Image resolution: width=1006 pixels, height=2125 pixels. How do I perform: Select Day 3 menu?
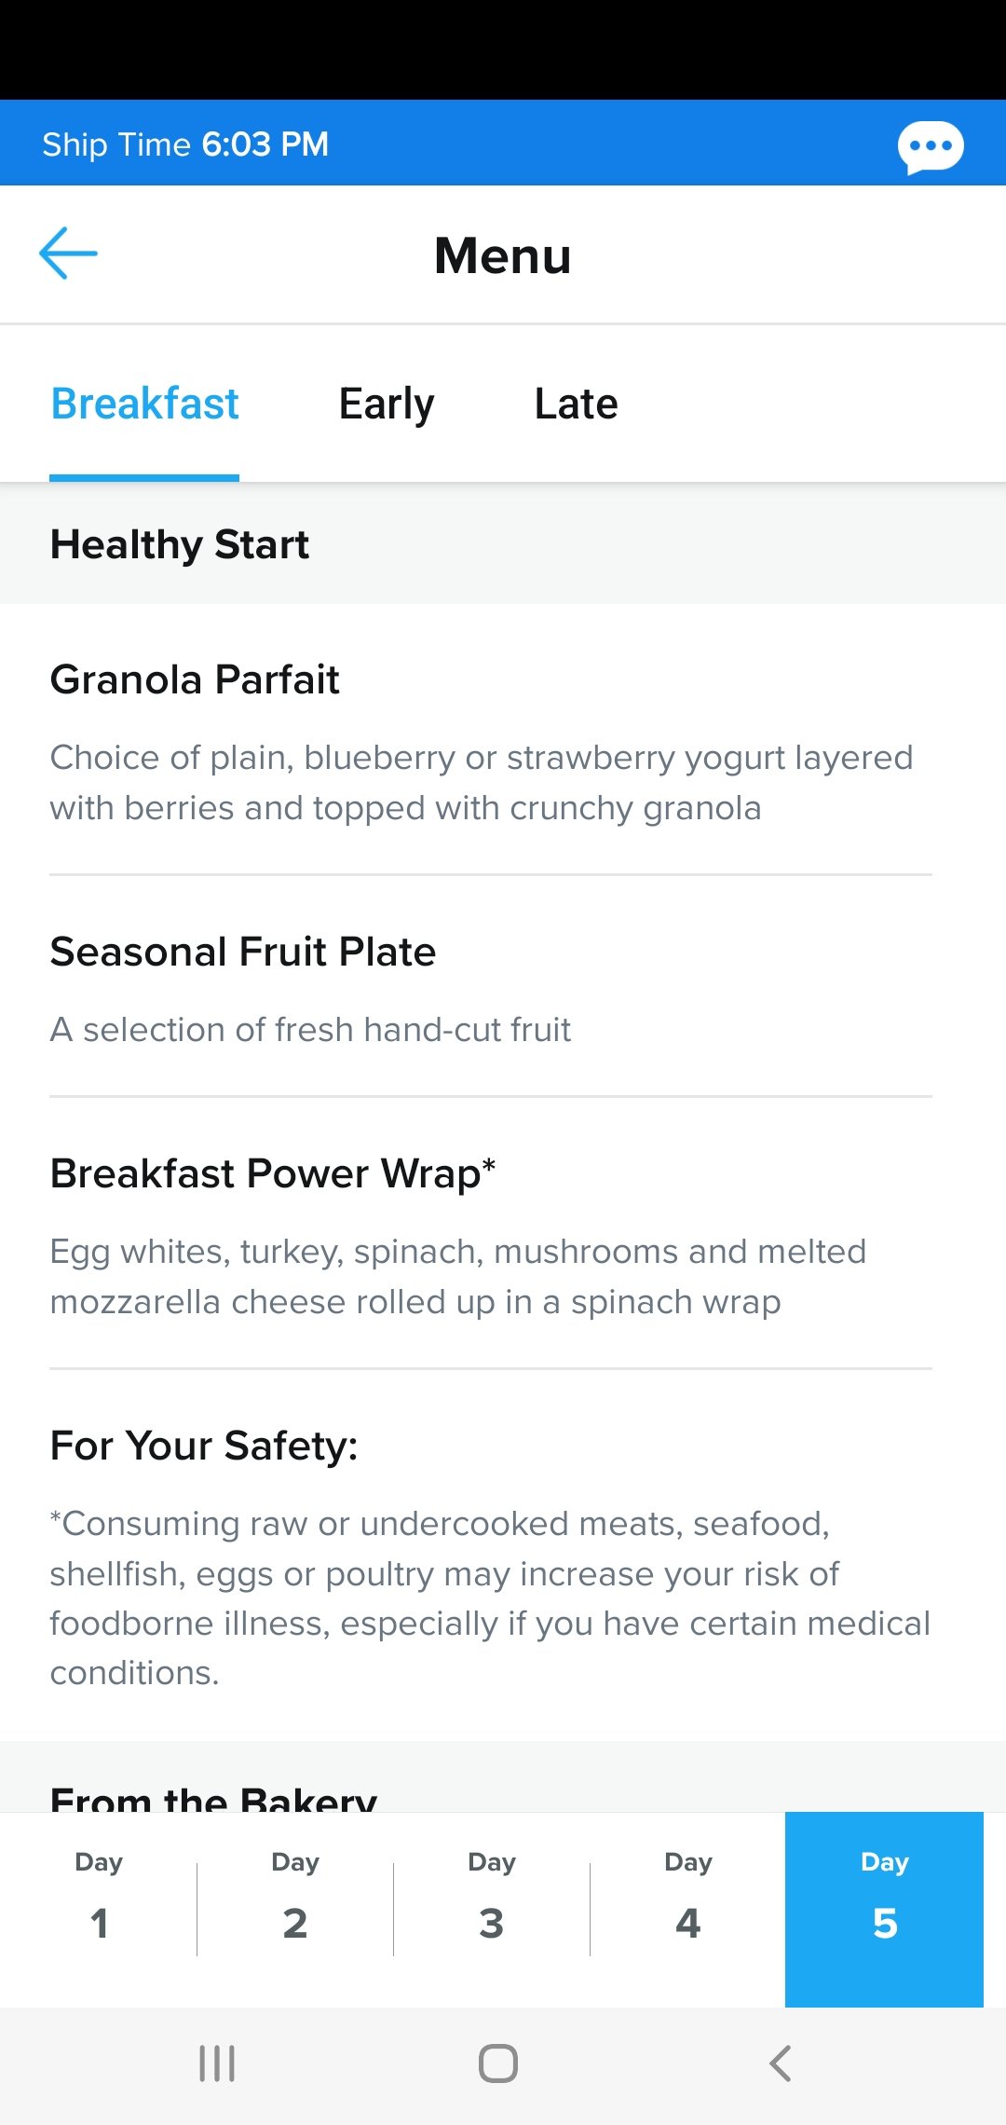[x=492, y=1909]
